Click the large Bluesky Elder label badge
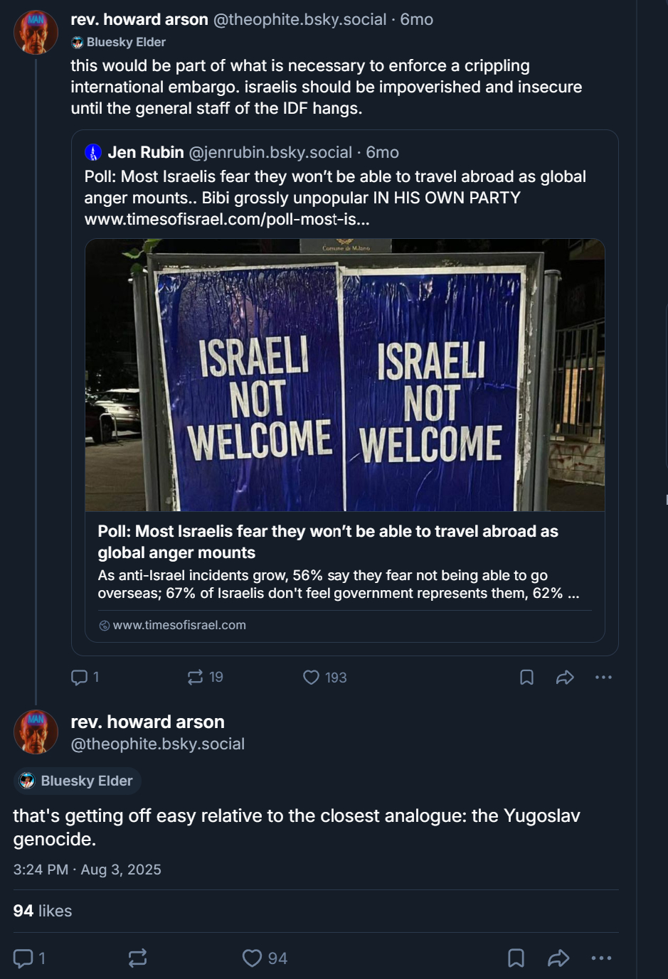 tap(78, 781)
